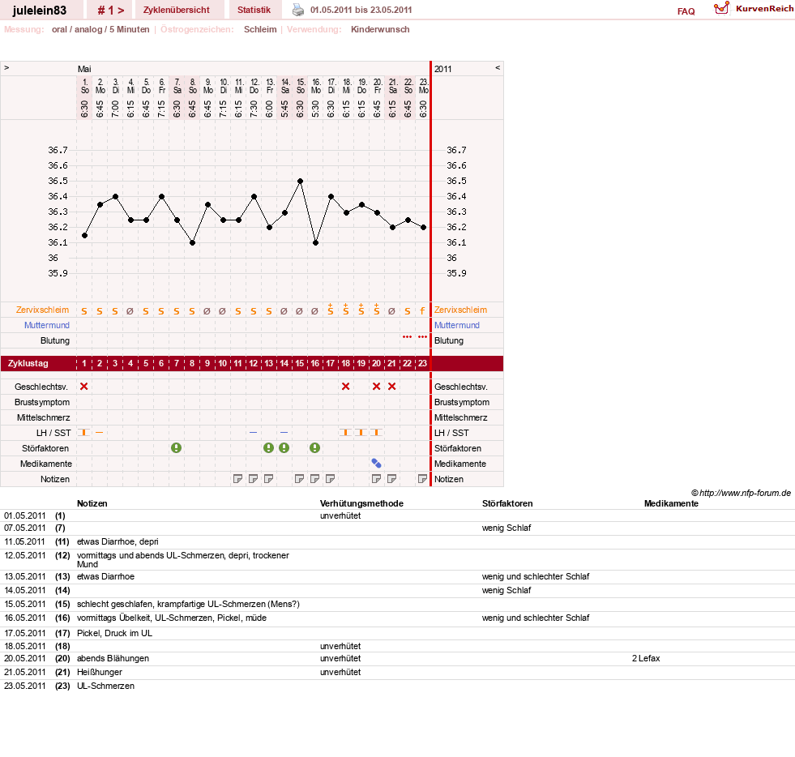Click Zervixschleim symbol on day 17
This screenshot has width=795, height=757.
click(x=330, y=310)
